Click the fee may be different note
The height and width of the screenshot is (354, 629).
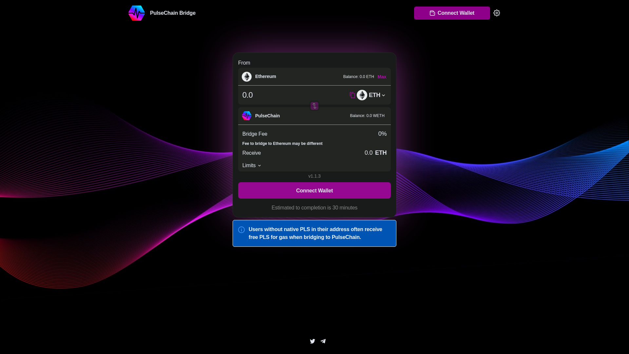tap(282, 144)
